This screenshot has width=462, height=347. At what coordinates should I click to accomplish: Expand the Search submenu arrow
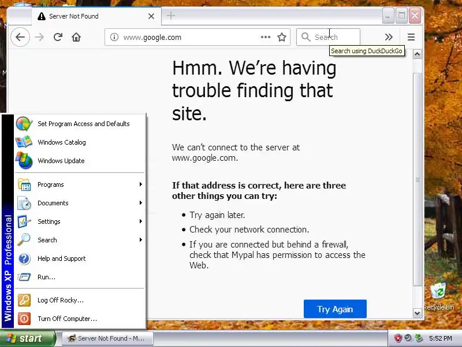click(x=141, y=239)
